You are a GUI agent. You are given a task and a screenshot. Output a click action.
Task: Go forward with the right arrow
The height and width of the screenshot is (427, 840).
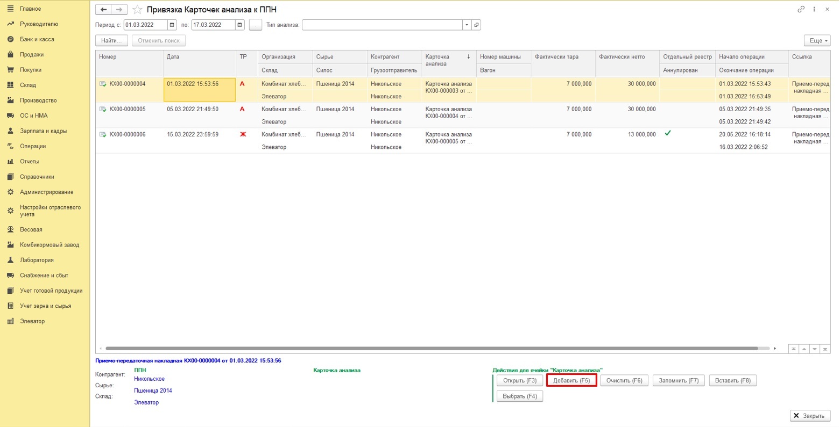point(119,10)
